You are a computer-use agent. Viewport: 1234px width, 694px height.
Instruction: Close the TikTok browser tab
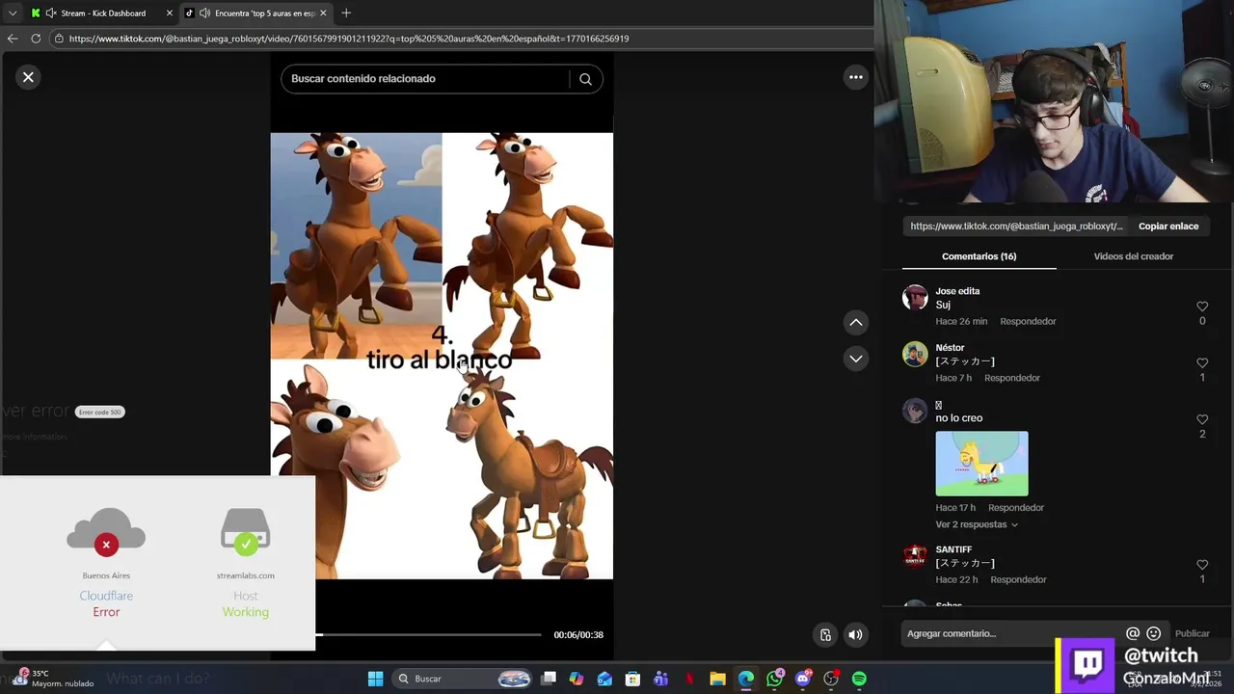point(323,13)
